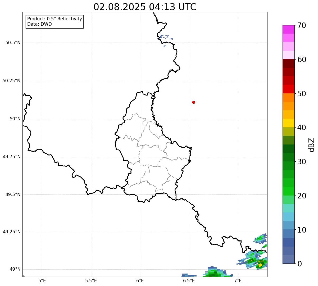This screenshot has height=286, width=318.
Task: Click the 49.75°N latitude label
Action: (12, 157)
